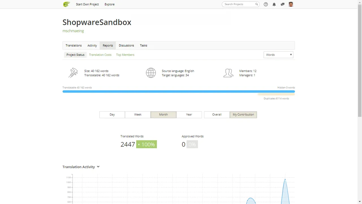Click the 0% approved words badge
The image size is (362, 204).
click(192, 144)
